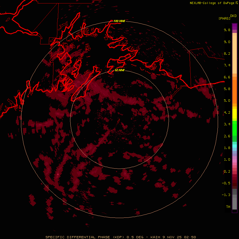Click the TH threshold label
The width and height of the screenshot is (239, 239).
[x=228, y=207]
